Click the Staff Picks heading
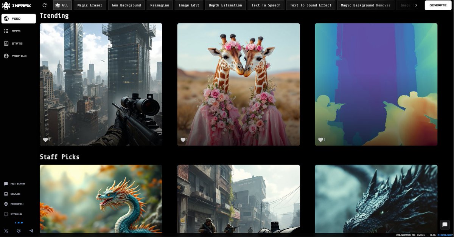Viewport: 454px width, 237px height. (x=59, y=156)
